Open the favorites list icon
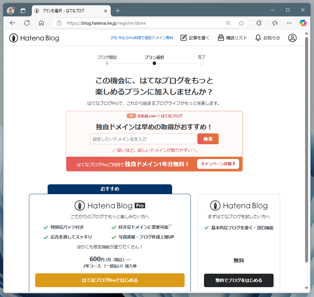 point(275,23)
